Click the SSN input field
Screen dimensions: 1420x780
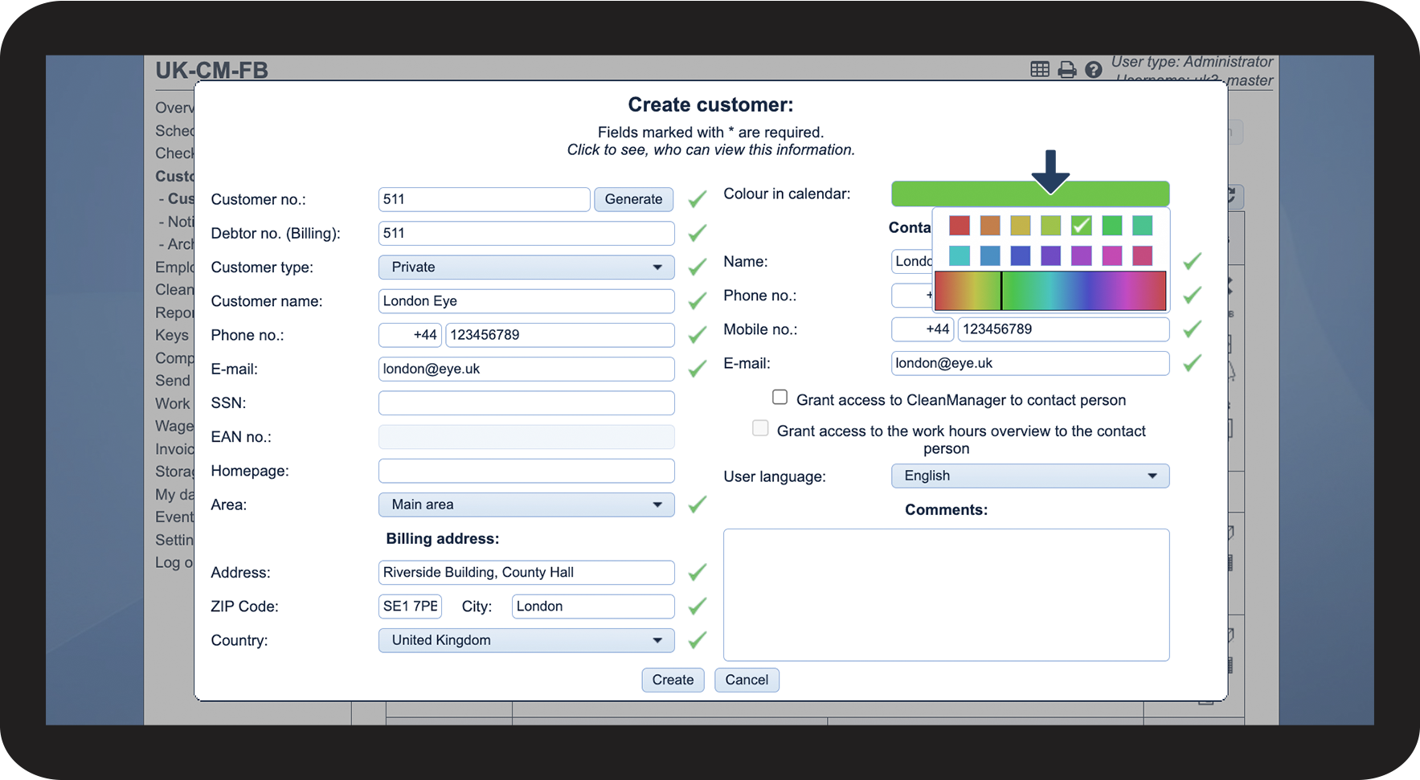(526, 403)
